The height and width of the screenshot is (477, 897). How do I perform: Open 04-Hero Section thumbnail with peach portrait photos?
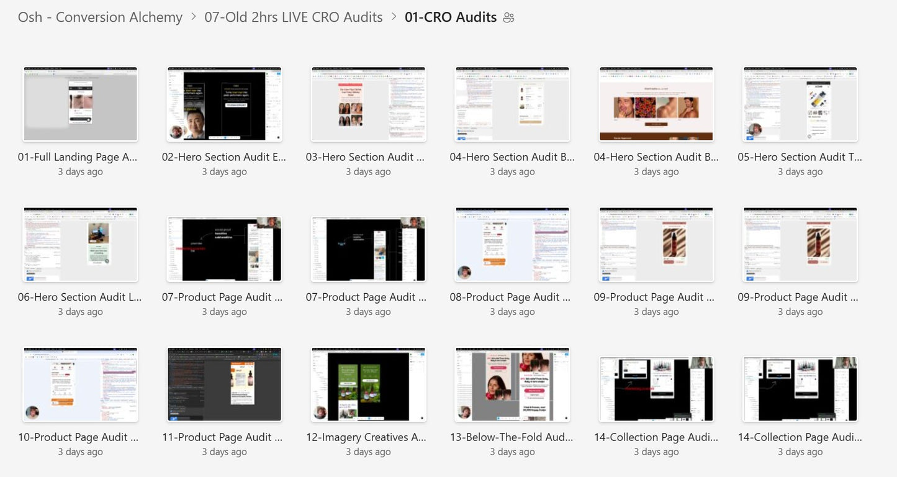656,104
